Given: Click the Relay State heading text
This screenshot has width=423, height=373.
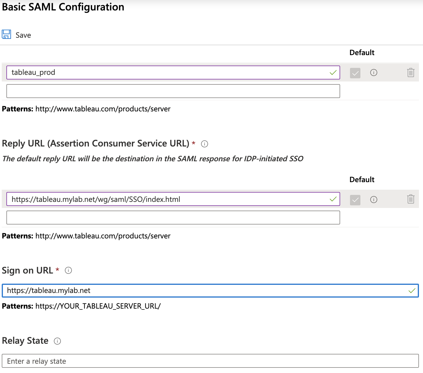Looking at the screenshot, I should coord(25,341).
